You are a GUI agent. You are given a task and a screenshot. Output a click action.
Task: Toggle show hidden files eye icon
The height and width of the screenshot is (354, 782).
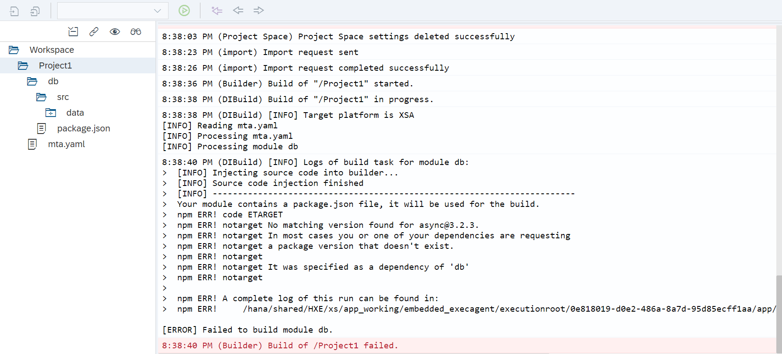pos(115,31)
